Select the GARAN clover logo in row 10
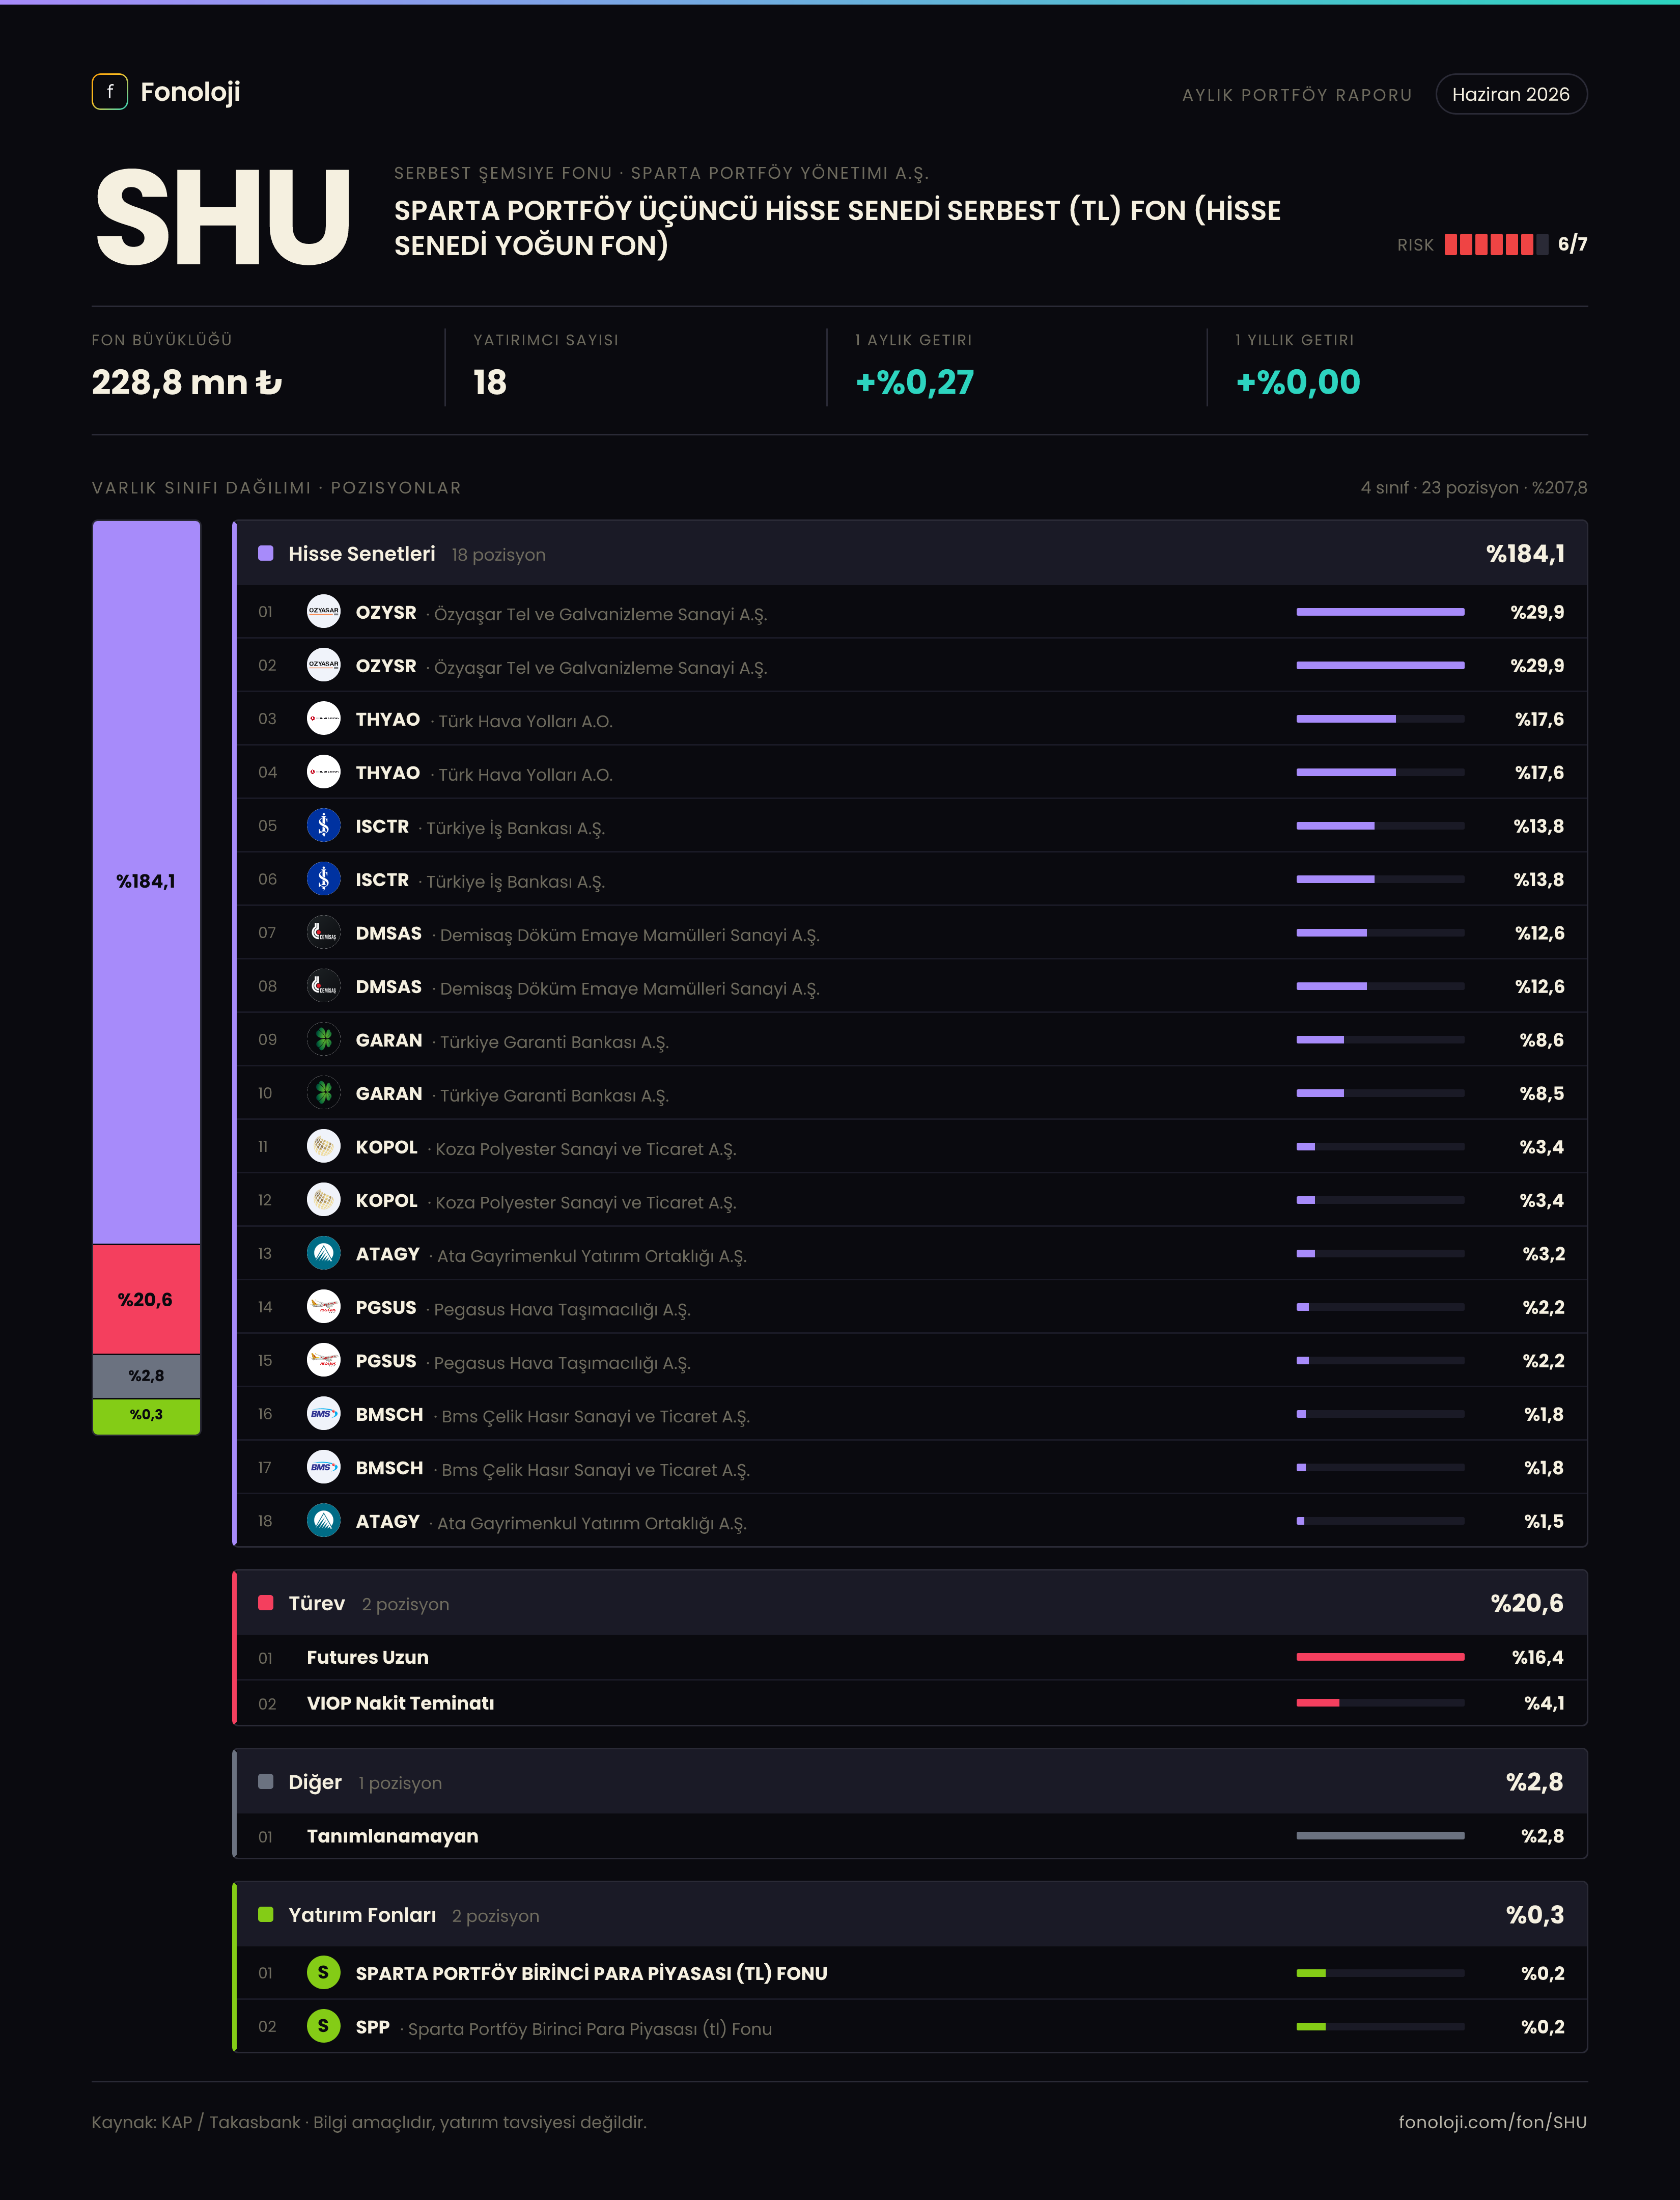 (323, 1093)
